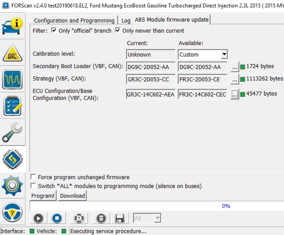Click the Interface green status indicator

pyautogui.click(x=32, y=231)
